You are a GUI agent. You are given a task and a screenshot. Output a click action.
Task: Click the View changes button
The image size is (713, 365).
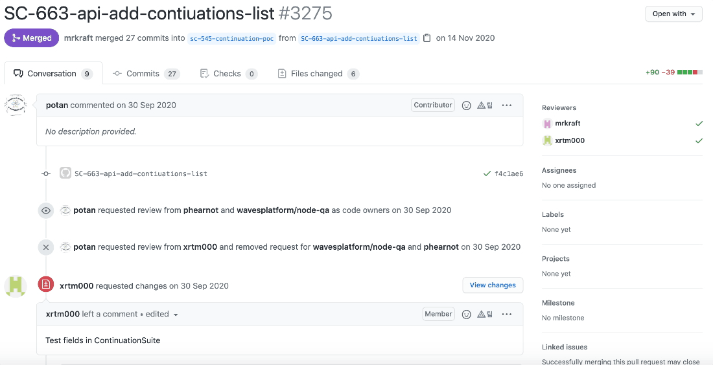493,285
